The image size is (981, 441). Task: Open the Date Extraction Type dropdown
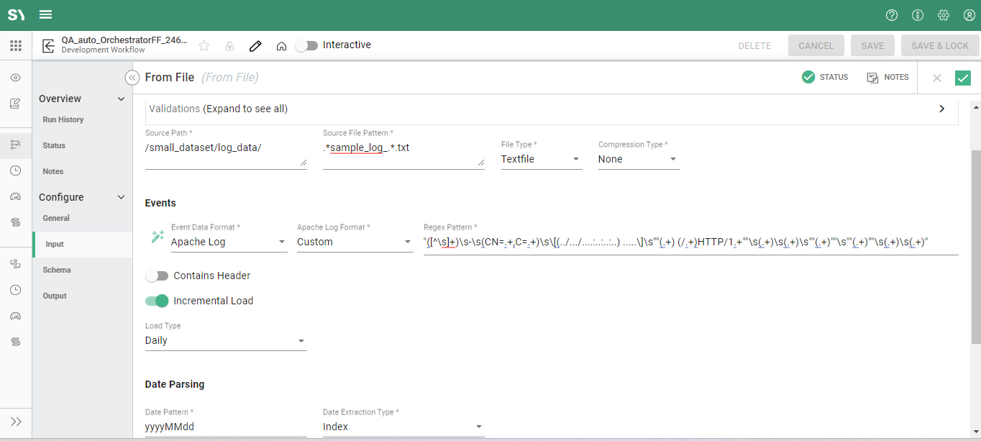pyautogui.click(x=403, y=427)
